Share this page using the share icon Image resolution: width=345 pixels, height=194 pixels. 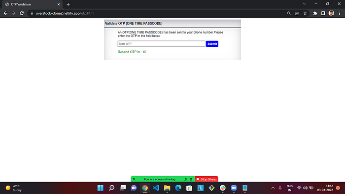297,13
